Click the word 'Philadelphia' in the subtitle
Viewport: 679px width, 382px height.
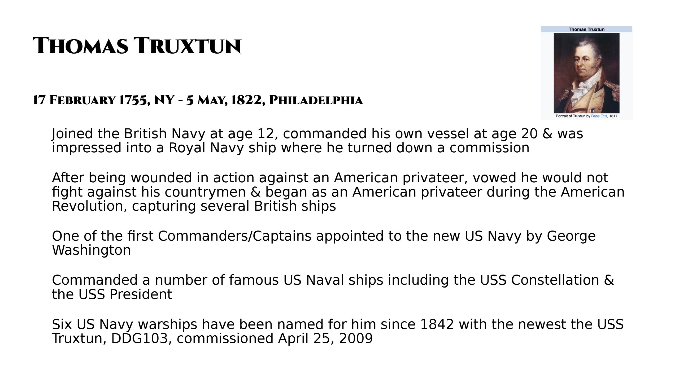[x=316, y=100]
